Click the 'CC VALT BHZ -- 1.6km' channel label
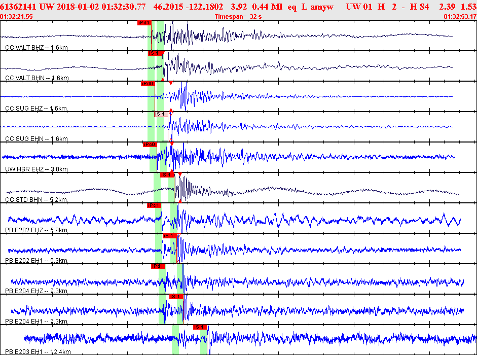 (36, 48)
